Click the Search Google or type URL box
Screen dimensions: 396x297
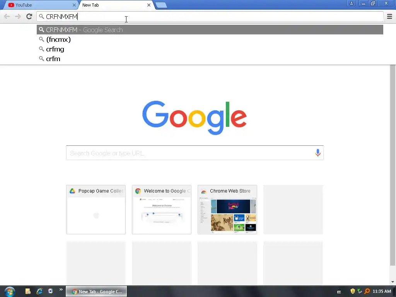[x=195, y=153]
